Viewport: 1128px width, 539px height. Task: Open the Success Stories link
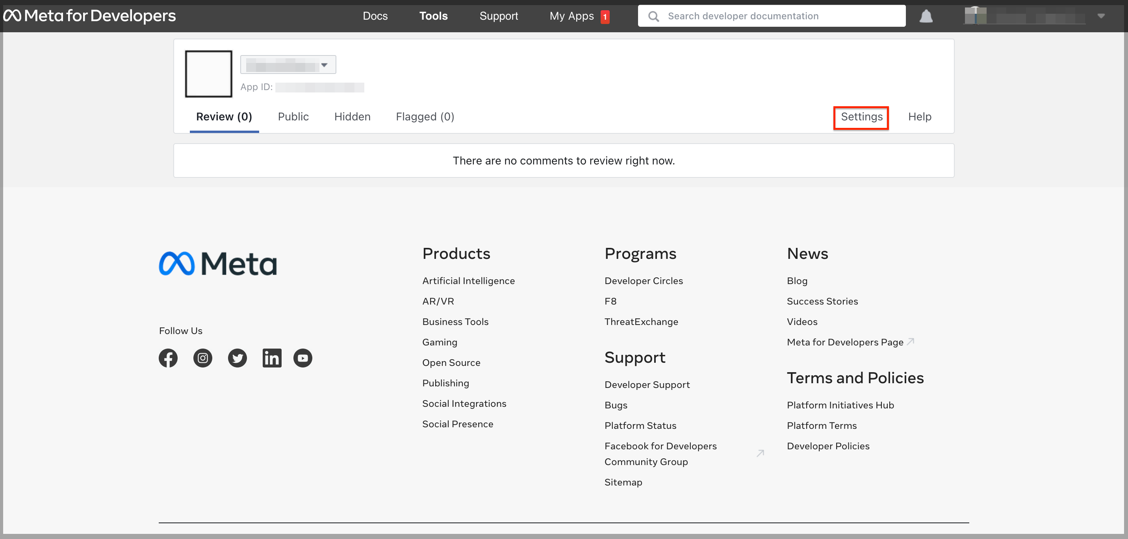point(822,301)
